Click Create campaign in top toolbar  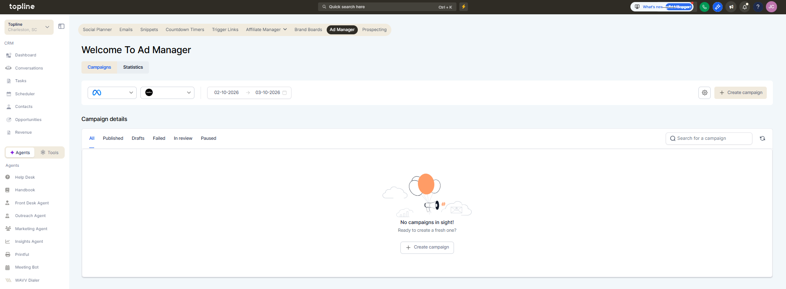(741, 93)
